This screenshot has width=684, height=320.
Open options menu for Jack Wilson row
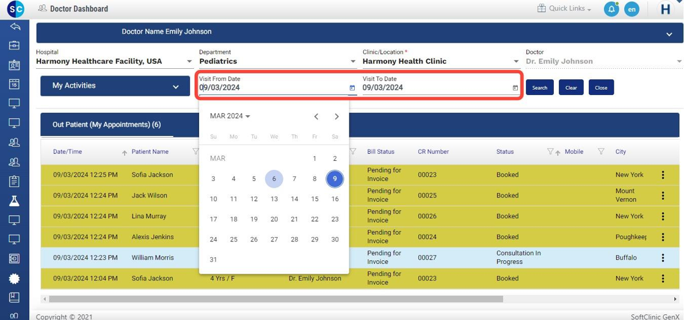[x=663, y=196]
